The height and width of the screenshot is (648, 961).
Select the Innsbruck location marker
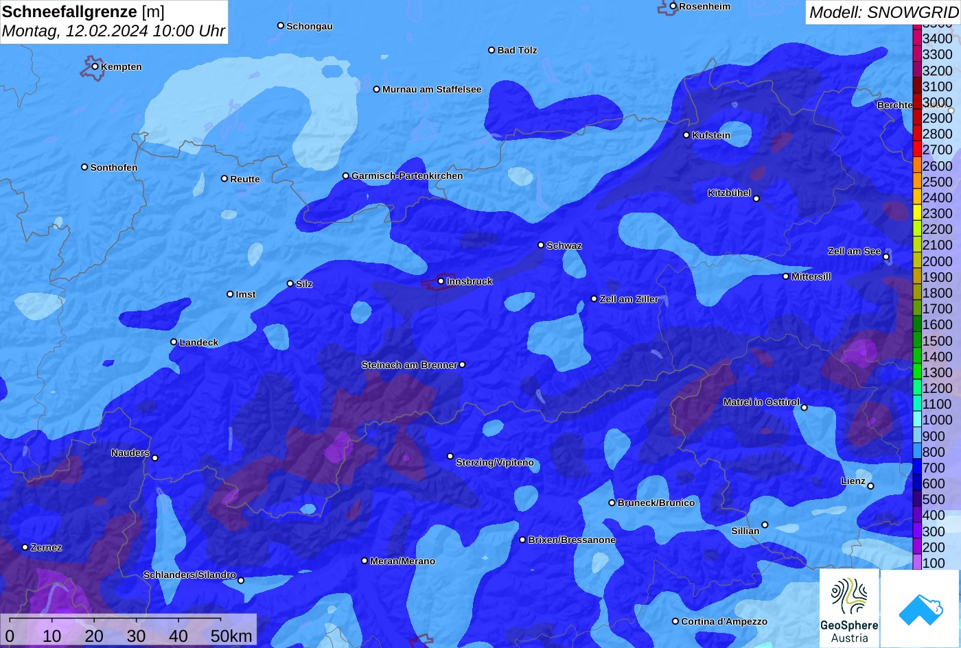pos(441,281)
